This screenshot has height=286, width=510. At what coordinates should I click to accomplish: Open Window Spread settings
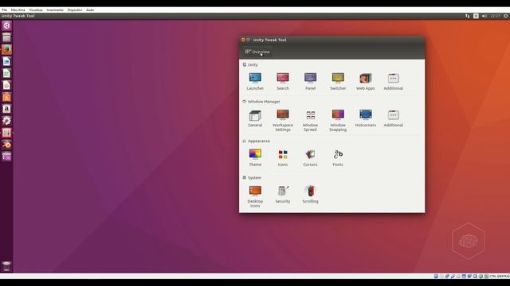310,120
